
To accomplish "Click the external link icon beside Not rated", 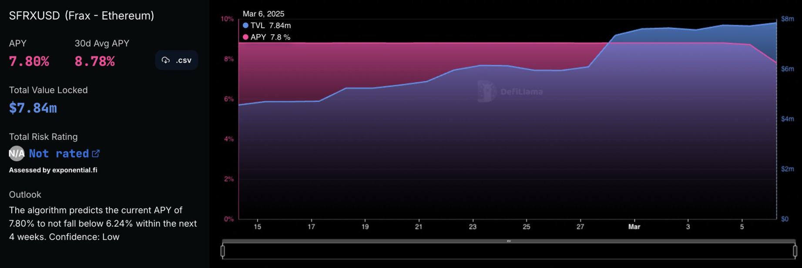I will tap(96, 153).
